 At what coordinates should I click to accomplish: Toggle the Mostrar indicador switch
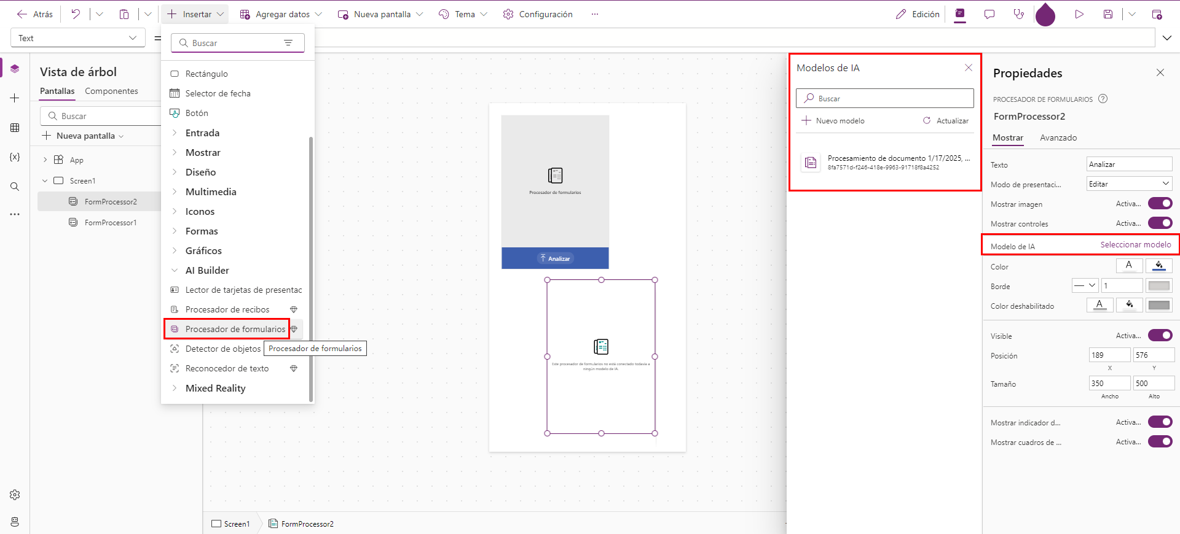(1160, 422)
